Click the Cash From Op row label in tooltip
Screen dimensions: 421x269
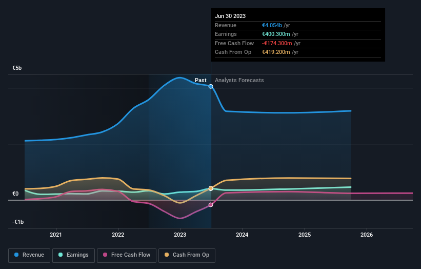(233, 52)
